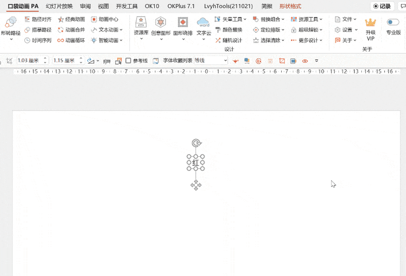The height and width of the screenshot is (276, 406).
Task: Switch to the 口袋动画 PA tab
Action: point(23,6)
